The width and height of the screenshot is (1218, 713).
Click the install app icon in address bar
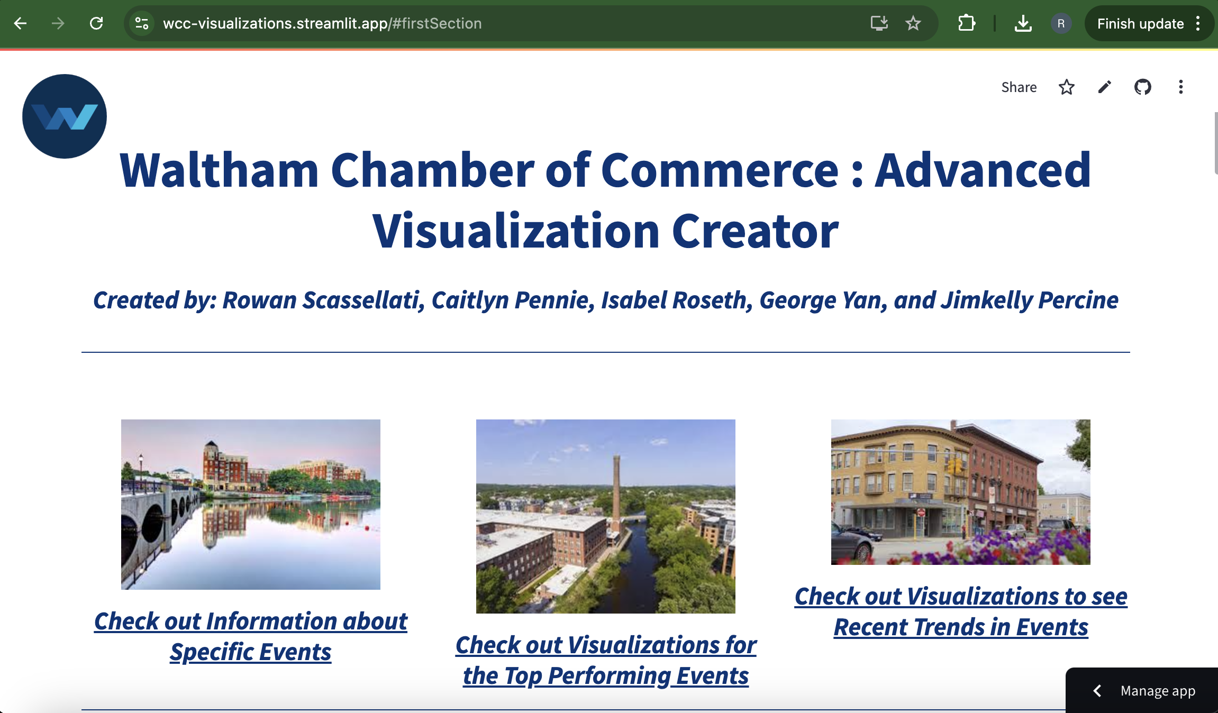tap(879, 23)
